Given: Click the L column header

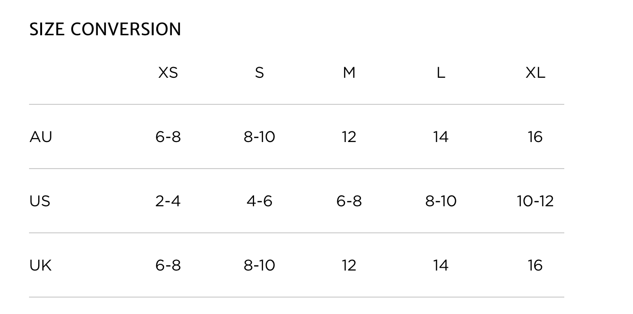Looking at the screenshot, I should (x=440, y=73).
